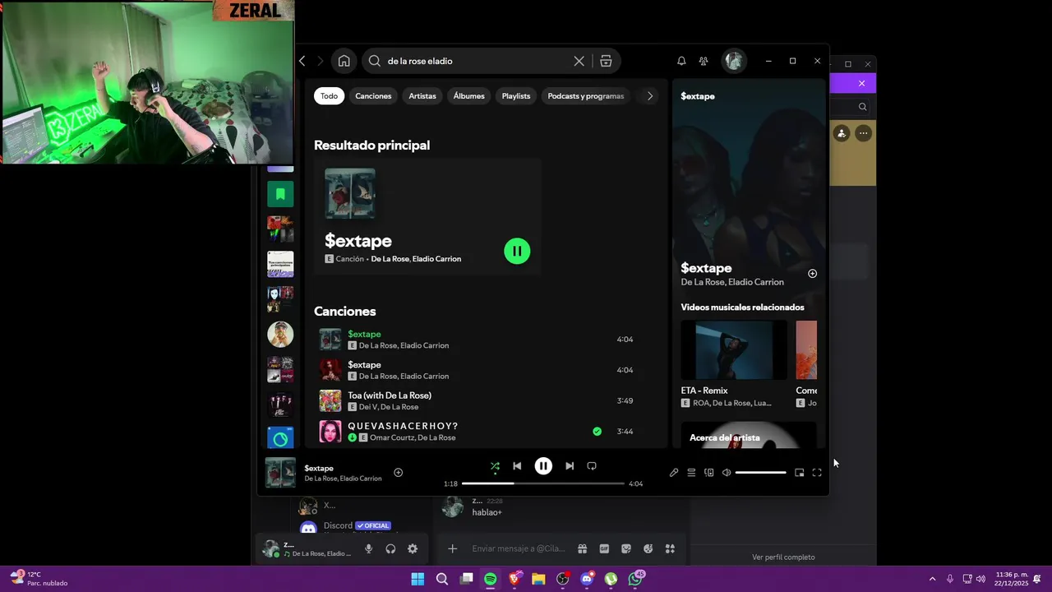1052x592 pixels.
Task: Mute microphone in Discord user panel
Action: [368, 549]
